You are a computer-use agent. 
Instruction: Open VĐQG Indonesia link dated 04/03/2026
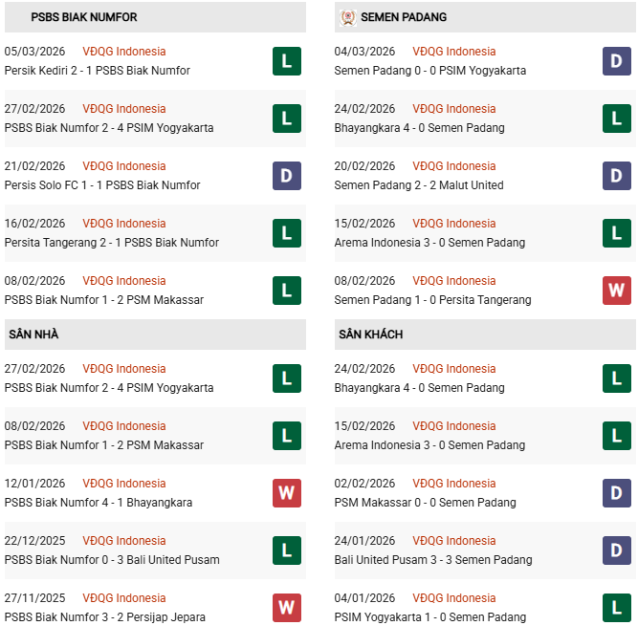[x=453, y=52]
